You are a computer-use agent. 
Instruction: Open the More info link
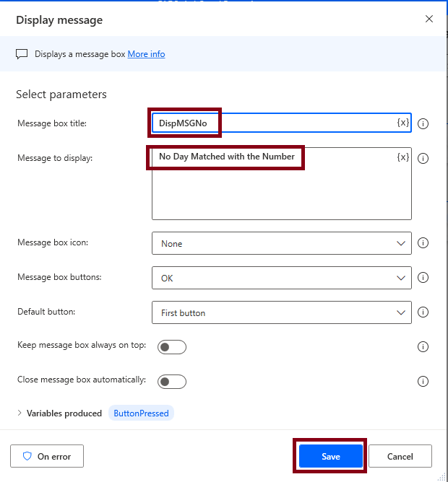click(x=146, y=54)
